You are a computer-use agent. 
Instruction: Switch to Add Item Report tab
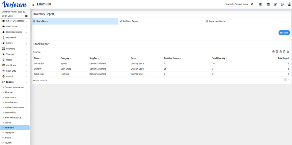(130, 21)
